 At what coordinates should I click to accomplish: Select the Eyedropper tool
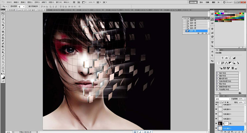3,28
